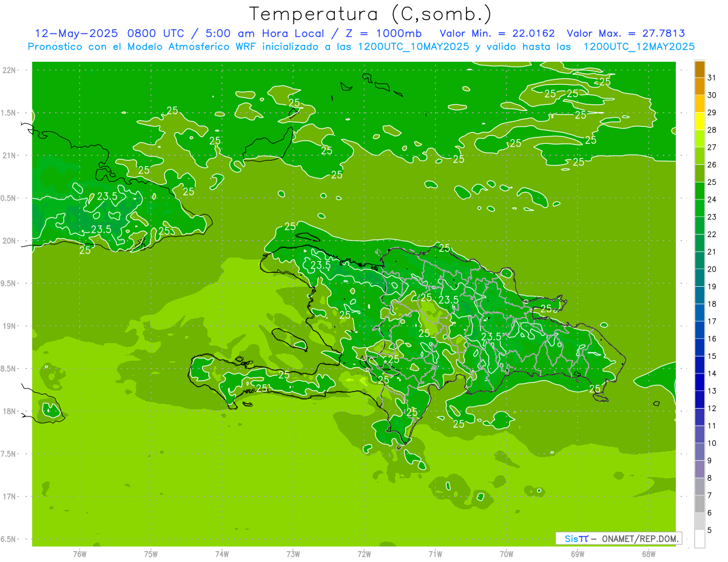
Task: Click the "70W" longitude axis label
Action: (x=507, y=554)
